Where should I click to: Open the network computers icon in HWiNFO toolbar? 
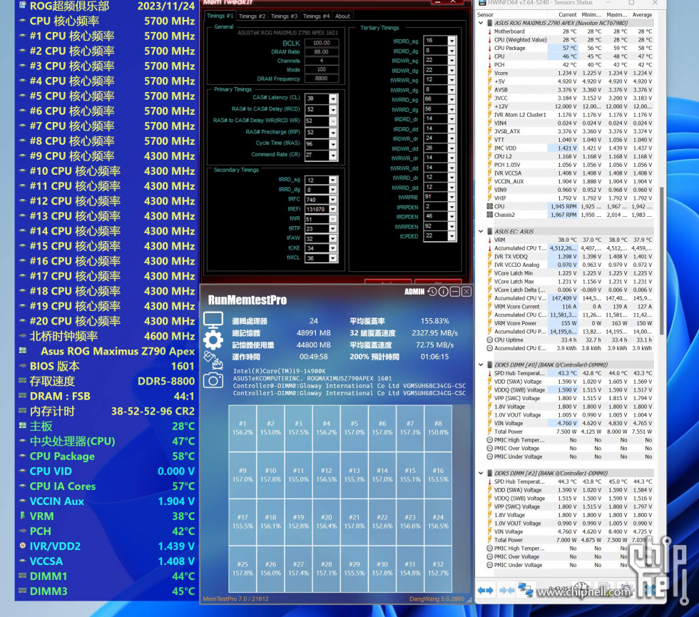click(525, 590)
